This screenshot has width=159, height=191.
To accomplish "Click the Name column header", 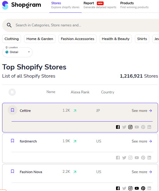I will click(x=51, y=92).
